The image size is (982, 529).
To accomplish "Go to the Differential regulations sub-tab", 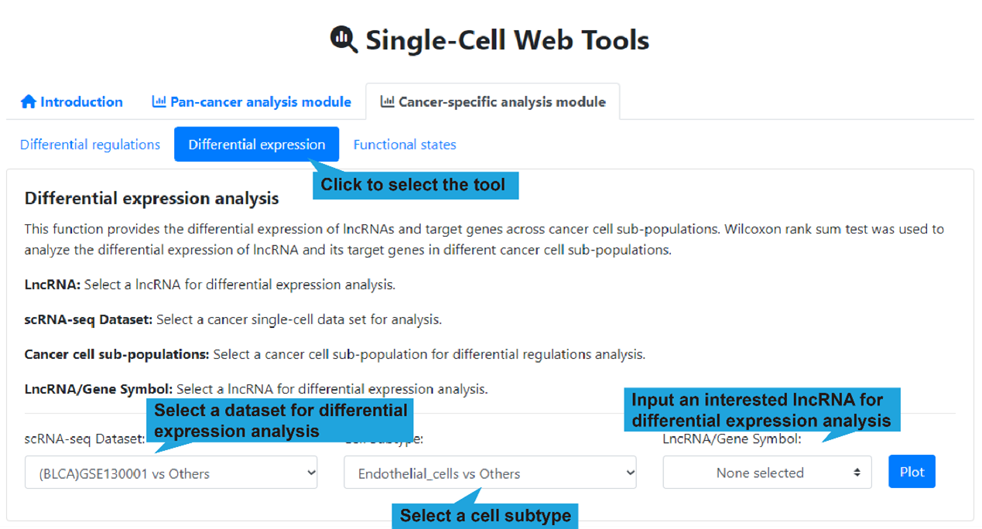I will 90,145.
